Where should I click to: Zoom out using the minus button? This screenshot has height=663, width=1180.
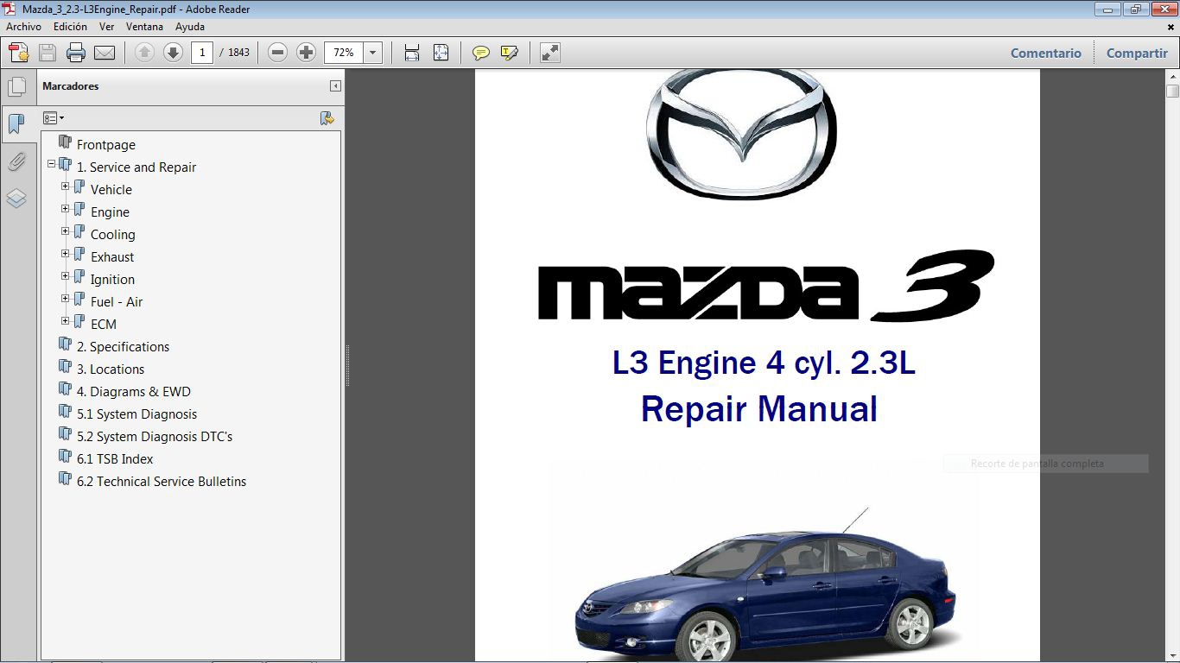tap(276, 53)
